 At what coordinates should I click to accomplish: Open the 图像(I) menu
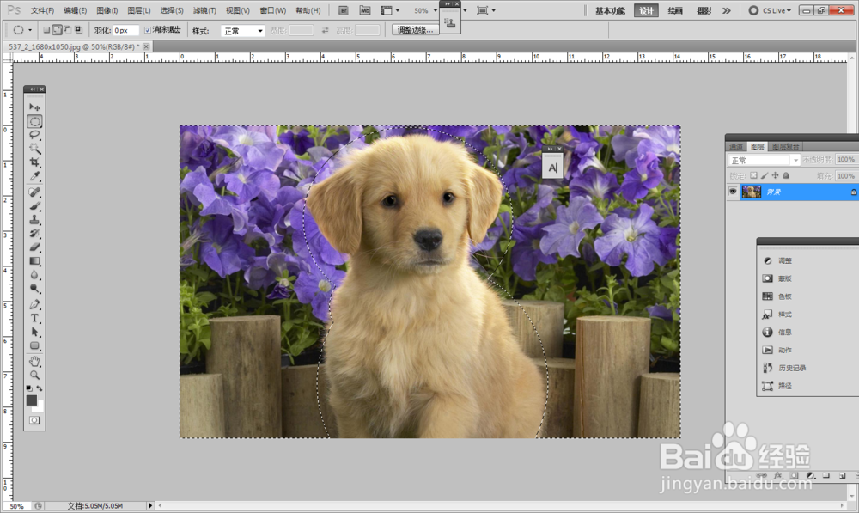point(107,10)
